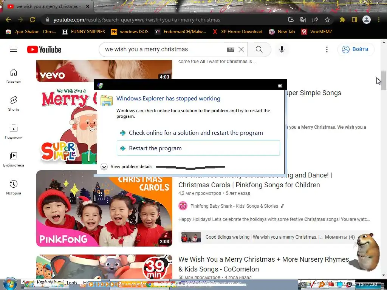This screenshot has height=290, width=387.
Task: Open the YouTube hamburger guide menu
Action: pos(14,49)
